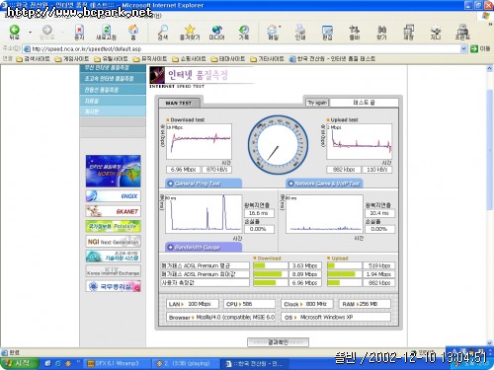
Task: Open the 테마사이트 links folder
Action: [228, 59]
